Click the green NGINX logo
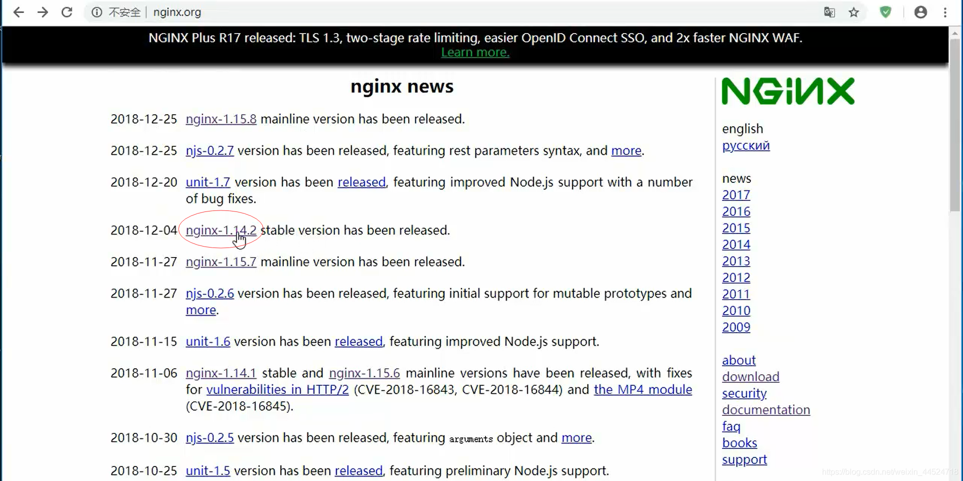The height and width of the screenshot is (481, 963). pyautogui.click(x=788, y=91)
